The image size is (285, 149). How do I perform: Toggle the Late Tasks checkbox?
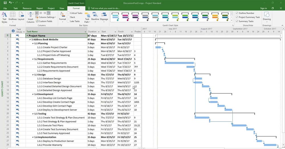point(68,21)
